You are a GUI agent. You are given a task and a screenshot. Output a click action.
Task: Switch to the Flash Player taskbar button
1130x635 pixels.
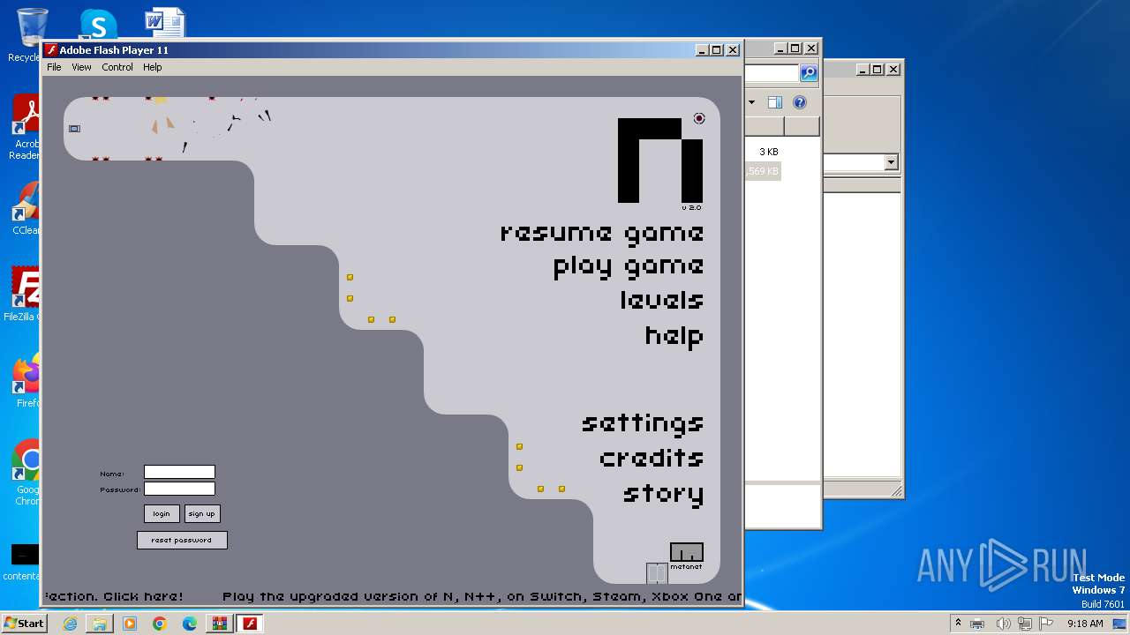[250, 624]
